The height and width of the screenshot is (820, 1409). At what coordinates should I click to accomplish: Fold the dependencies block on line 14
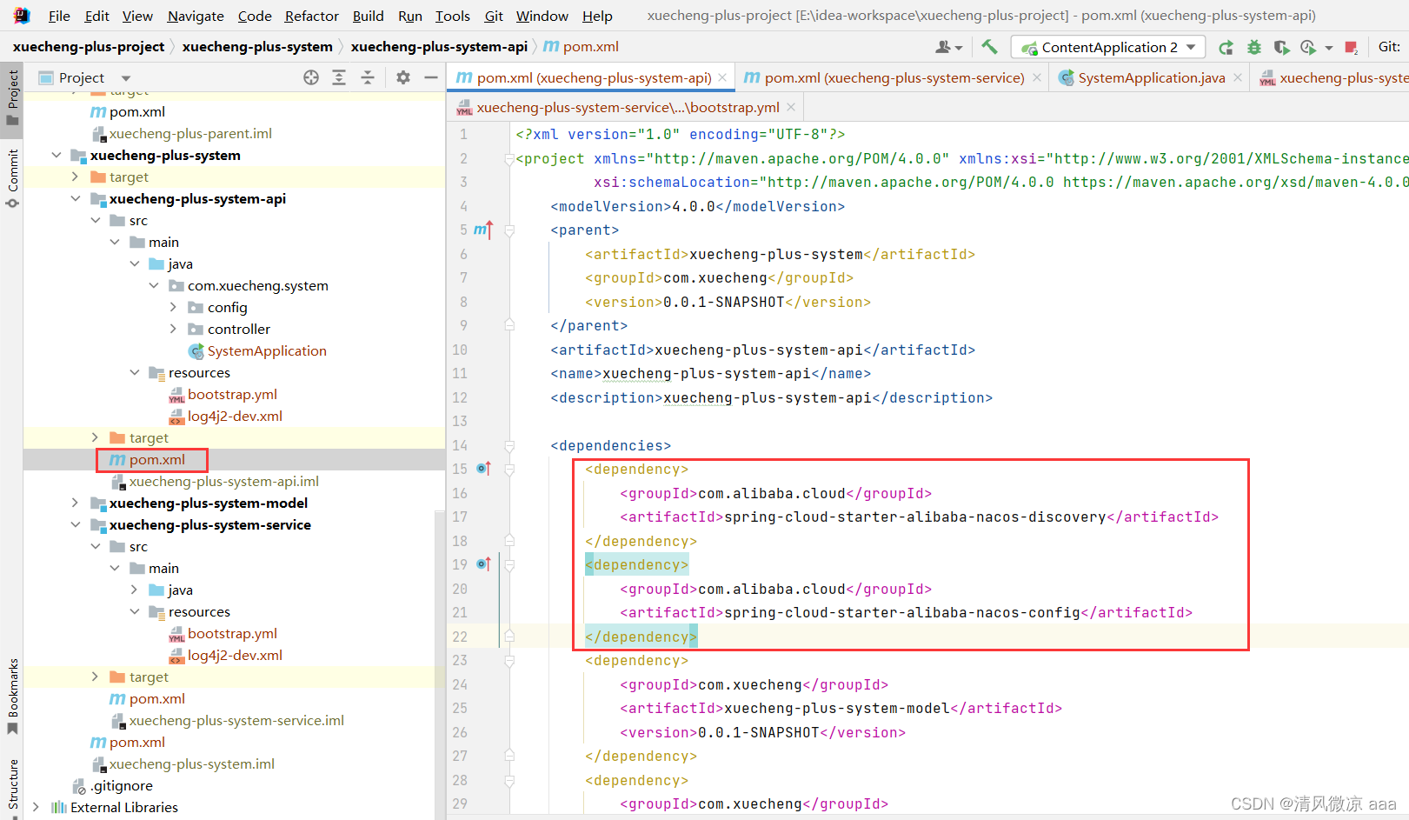coord(509,446)
